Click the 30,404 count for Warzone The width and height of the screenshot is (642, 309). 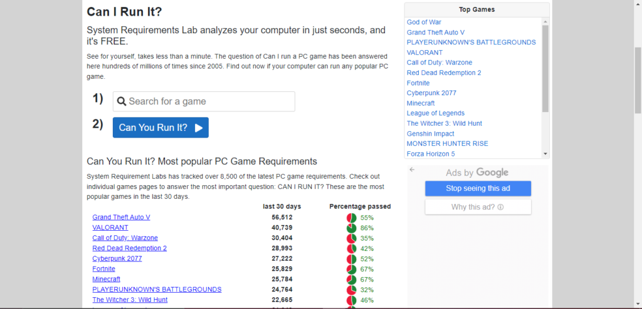[x=282, y=238]
